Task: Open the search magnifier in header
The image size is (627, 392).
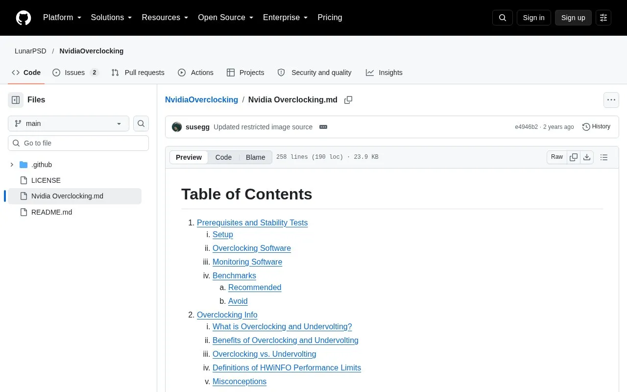Action: click(x=503, y=18)
